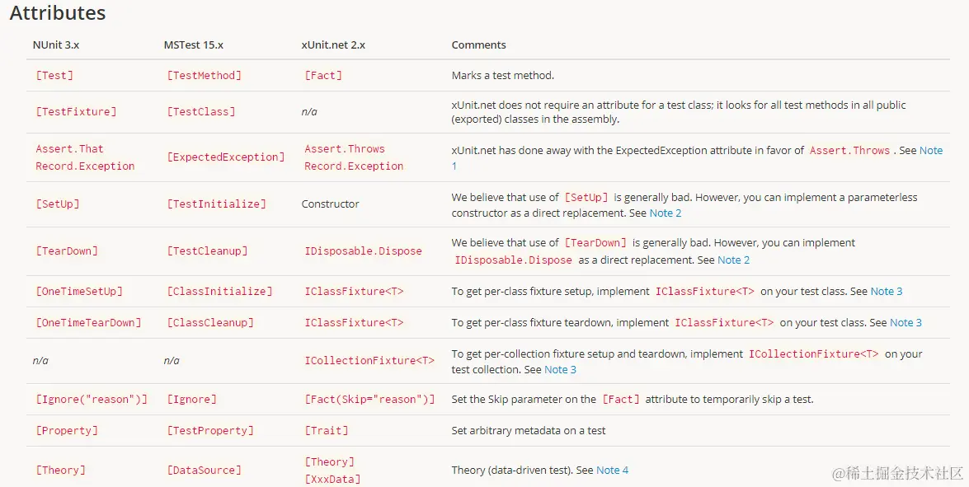Click the Constructor cell
This screenshot has height=487, width=969.
coord(330,204)
